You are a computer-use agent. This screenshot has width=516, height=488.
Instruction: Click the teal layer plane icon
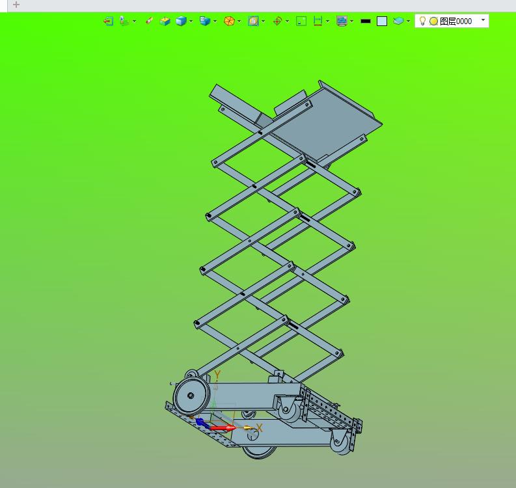398,21
